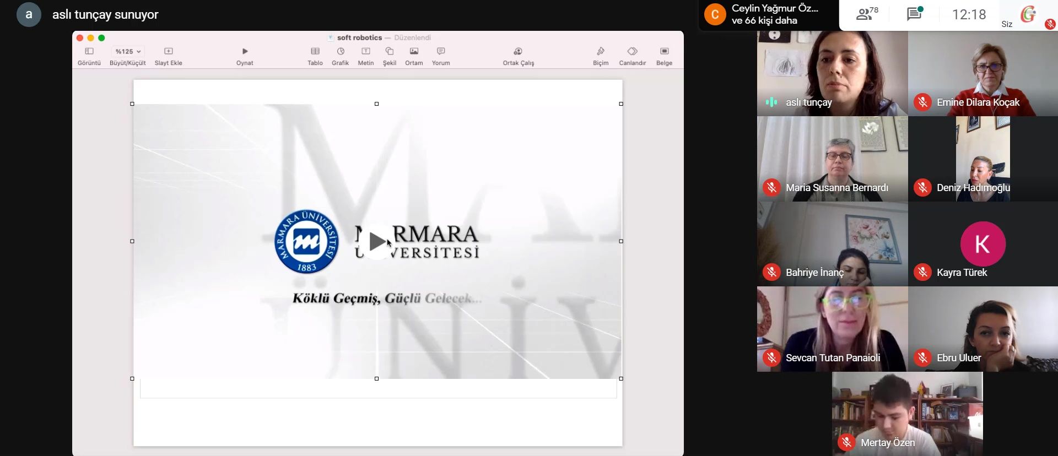Open the Biçim format inspector

pos(601,56)
